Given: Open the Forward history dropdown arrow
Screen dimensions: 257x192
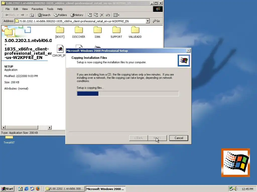Looking at the screenshot, I should tap(27, 15).
